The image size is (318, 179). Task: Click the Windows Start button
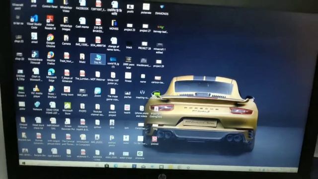tap(23, 163)
